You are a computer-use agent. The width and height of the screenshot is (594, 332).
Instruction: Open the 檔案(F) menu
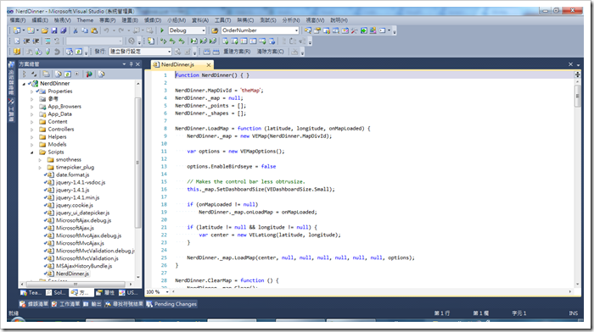pos(18,20)
